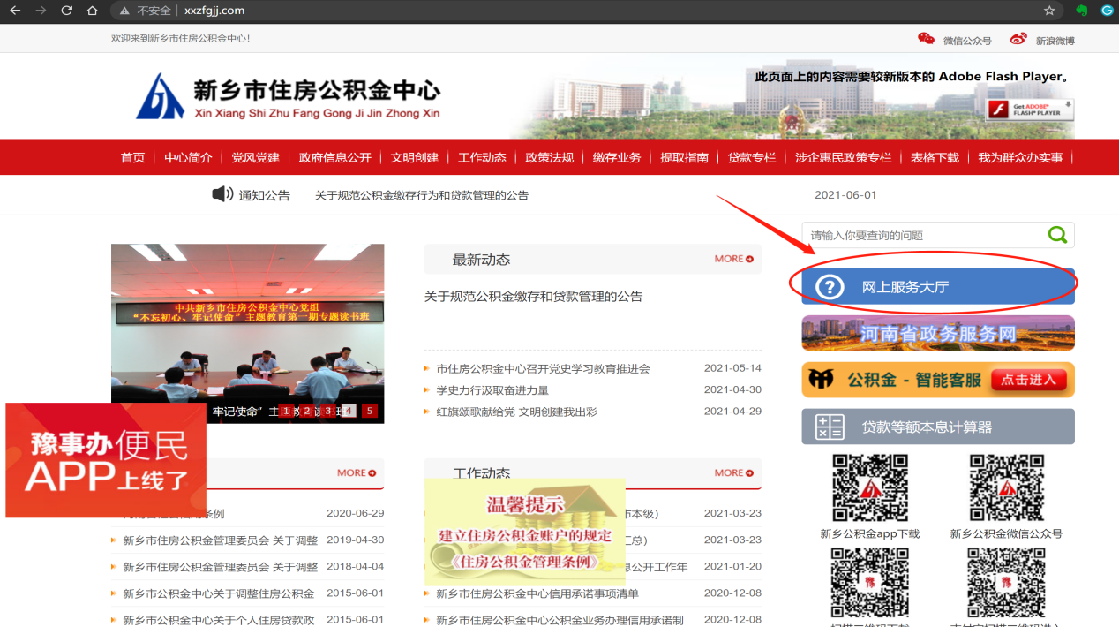
Task: Switch carousel to slide 5
Action: [370, 411]
